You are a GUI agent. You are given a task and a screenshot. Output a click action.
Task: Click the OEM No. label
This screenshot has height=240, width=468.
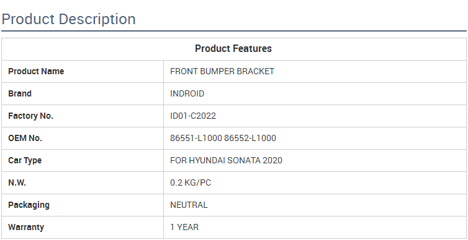click(x=25, y=139)
